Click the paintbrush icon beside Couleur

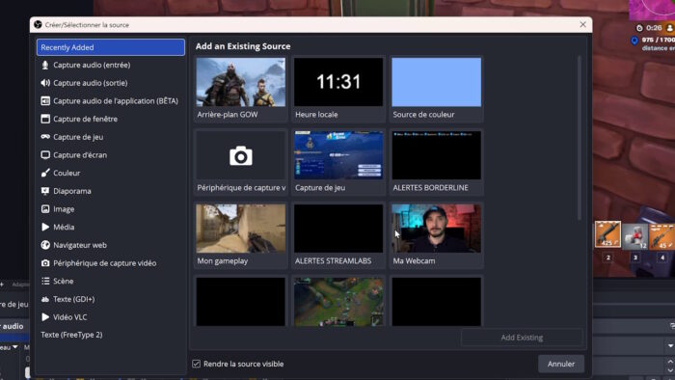pyautogui.click(x=45, y=173)
